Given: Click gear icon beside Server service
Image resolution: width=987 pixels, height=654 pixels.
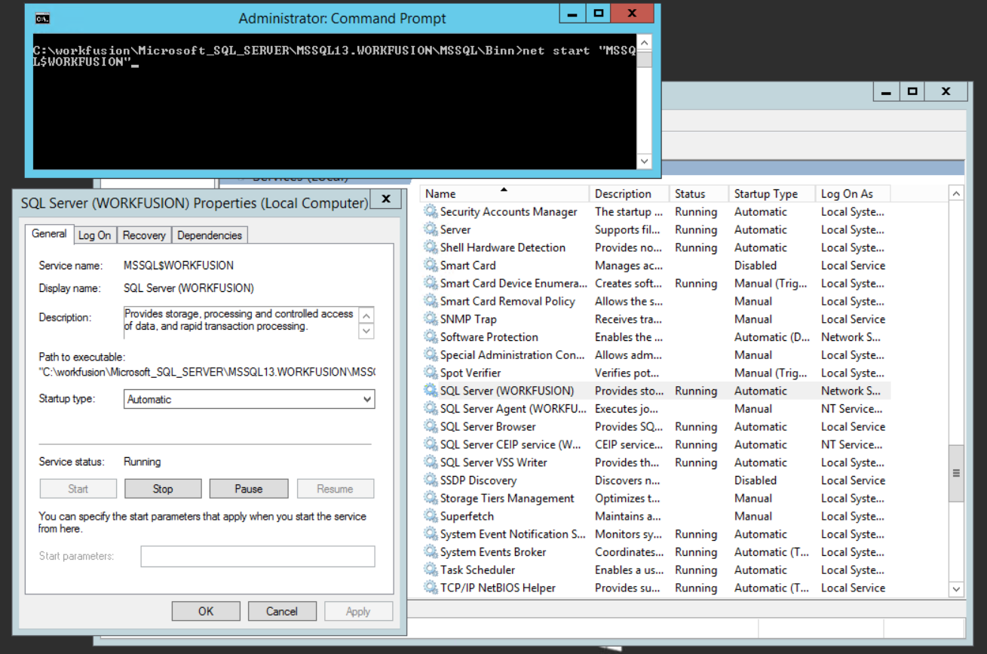Looking at the screenshot, I should 431,229.
